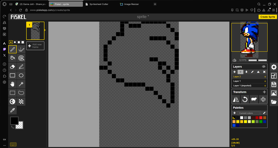Switch to Image Resizer tab
The height and width of the screenshot is (148, 278).
pos(132,4)
